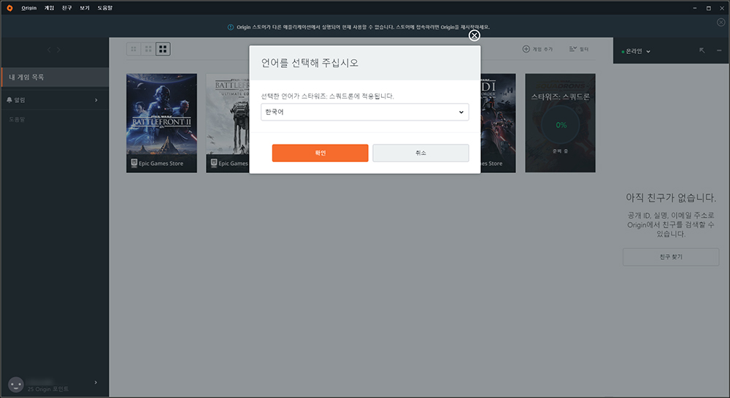Open 도움말 link in left sidebar
The height and width of the screenshot is (398, 730).
coord(17,120)
